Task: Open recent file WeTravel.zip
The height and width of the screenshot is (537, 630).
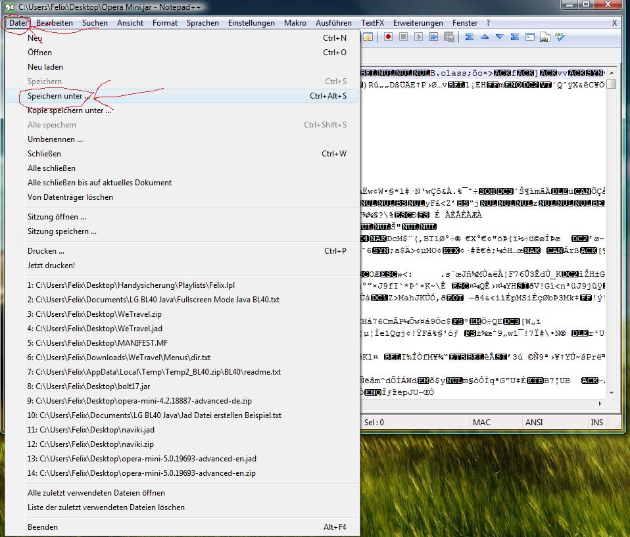Action: (x=183, y=314)
